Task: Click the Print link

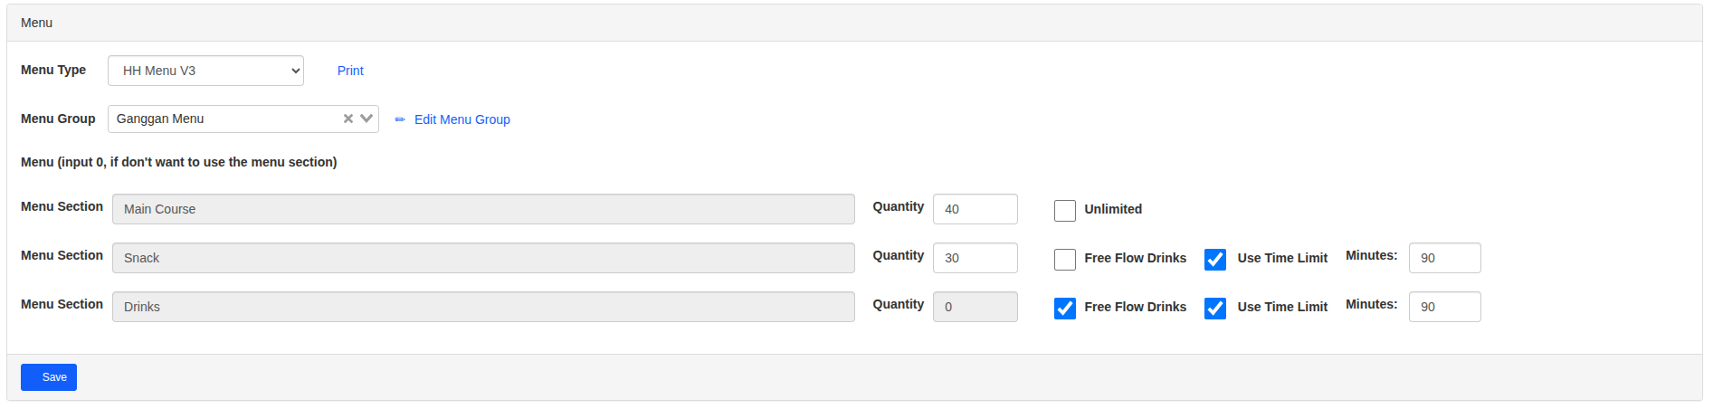Action: (x=350, y=71)
